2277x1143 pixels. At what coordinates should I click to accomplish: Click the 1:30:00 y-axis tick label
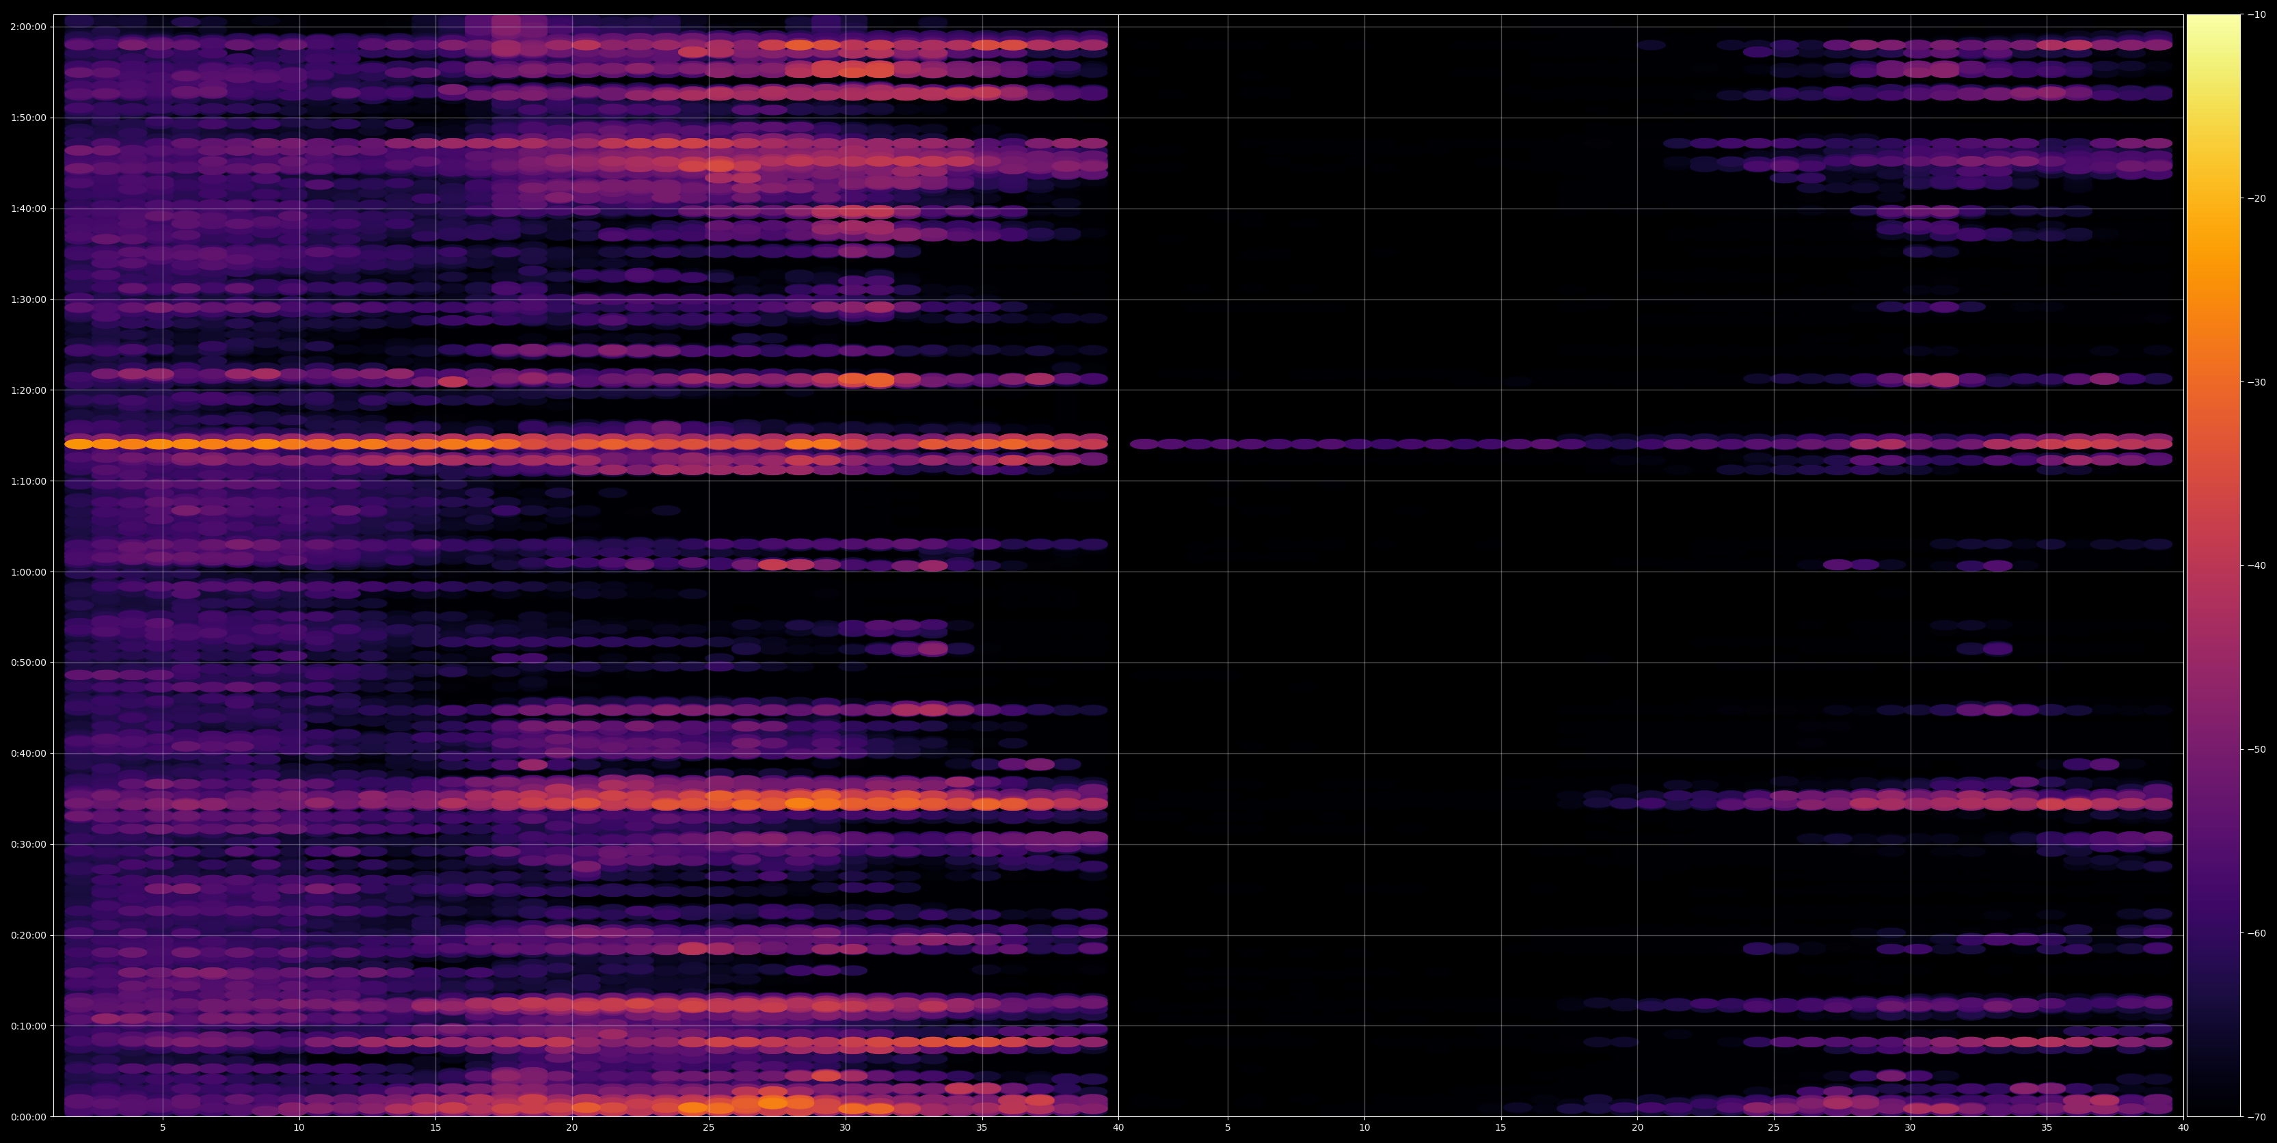click(x=27, y=299)
